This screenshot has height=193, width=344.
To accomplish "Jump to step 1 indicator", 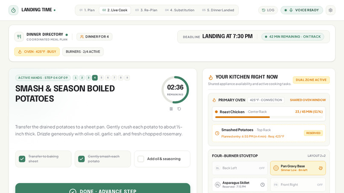I will coord(76,78).
